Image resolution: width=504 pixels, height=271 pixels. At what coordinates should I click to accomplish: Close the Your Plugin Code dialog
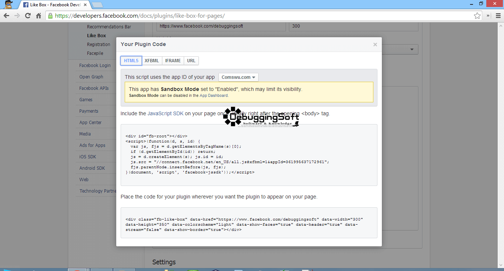375,45
